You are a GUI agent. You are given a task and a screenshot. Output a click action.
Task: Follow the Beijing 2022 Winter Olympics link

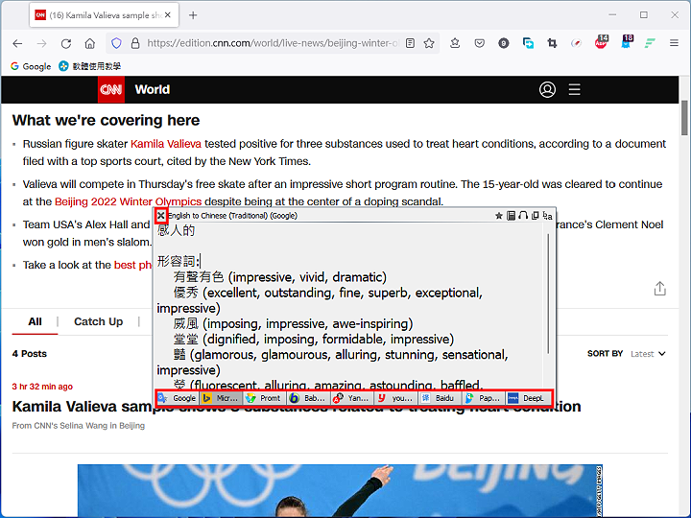tap(128, 201)
